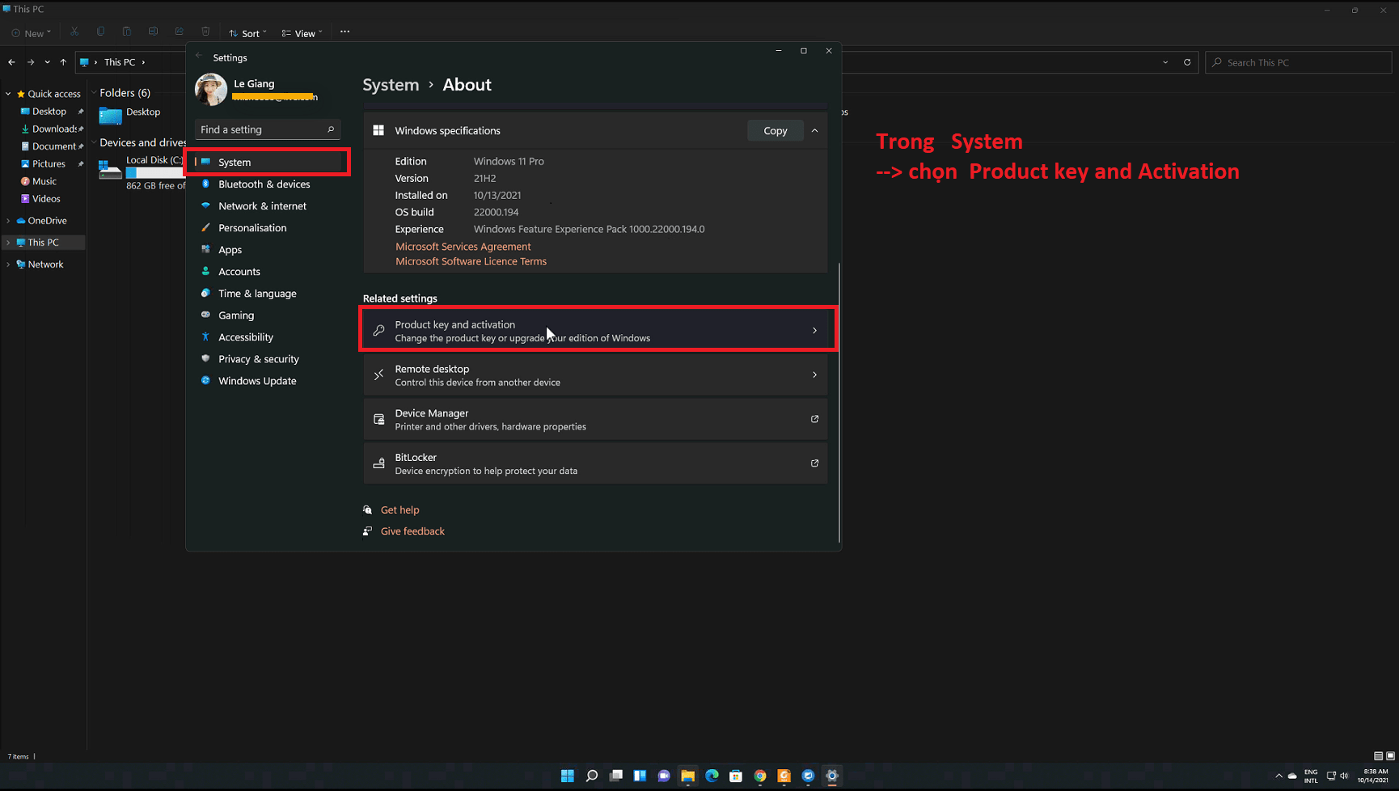Viewport: 1399px width, 791px height.
Task: Click the Copy button for Windows specifications
Action: 775,130
